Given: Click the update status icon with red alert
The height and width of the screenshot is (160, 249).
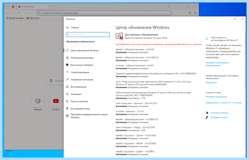Looking at the screenshot, I should click(119, 36).
